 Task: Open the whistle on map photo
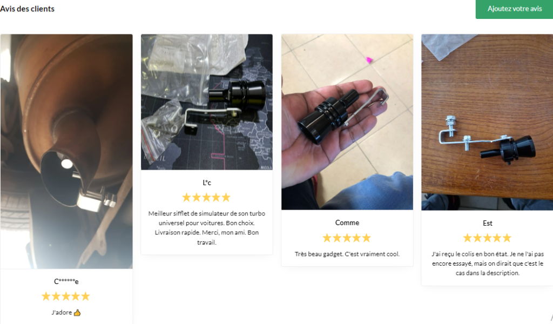click(207, 102)
